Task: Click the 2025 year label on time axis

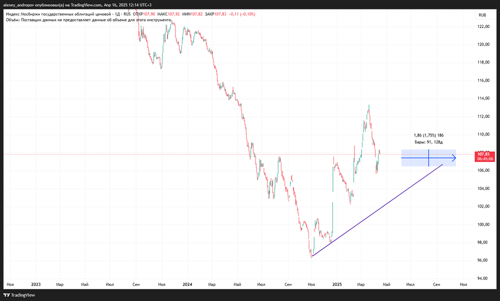Action: pos(337,284)
